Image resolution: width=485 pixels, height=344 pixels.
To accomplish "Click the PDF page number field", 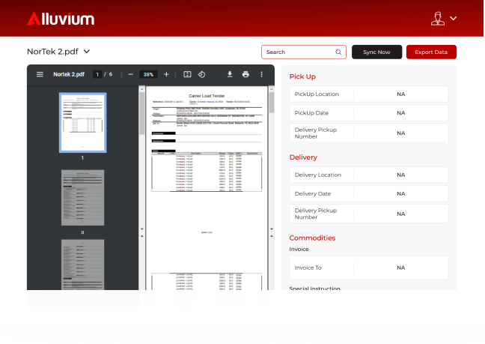I will [x=97, y=75].
